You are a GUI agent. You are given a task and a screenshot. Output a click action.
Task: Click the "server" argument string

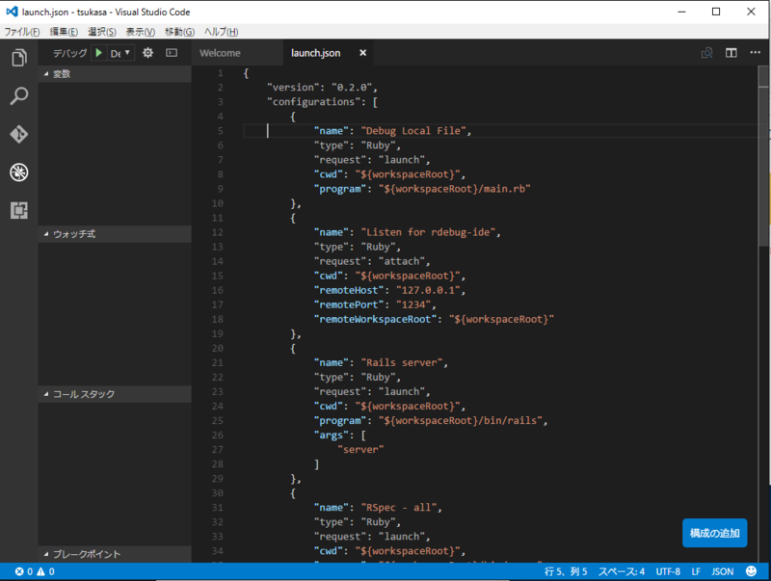360,450
